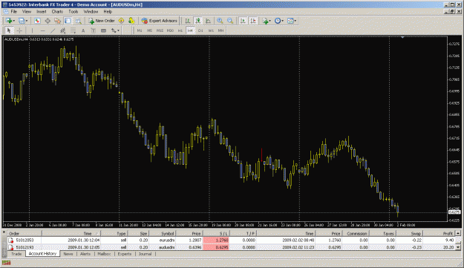The image size is (464, 268).
Task: Switch chart to bar chart type
Action: point(188,21)
